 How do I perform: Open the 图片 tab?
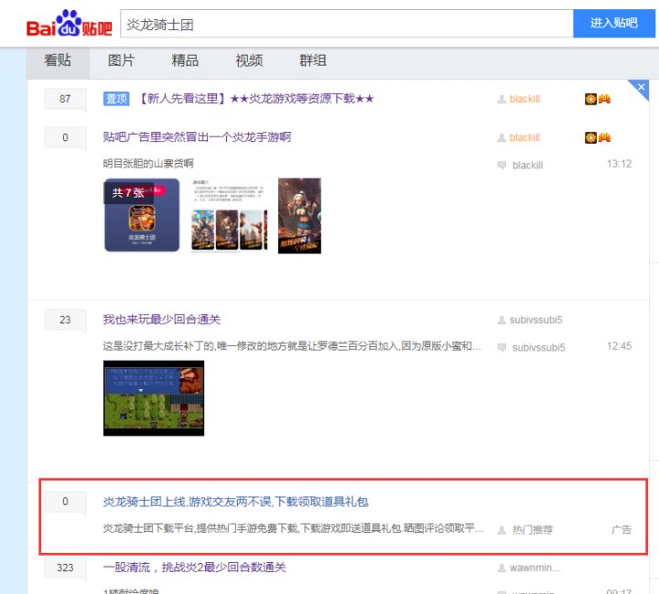(121, 60)
